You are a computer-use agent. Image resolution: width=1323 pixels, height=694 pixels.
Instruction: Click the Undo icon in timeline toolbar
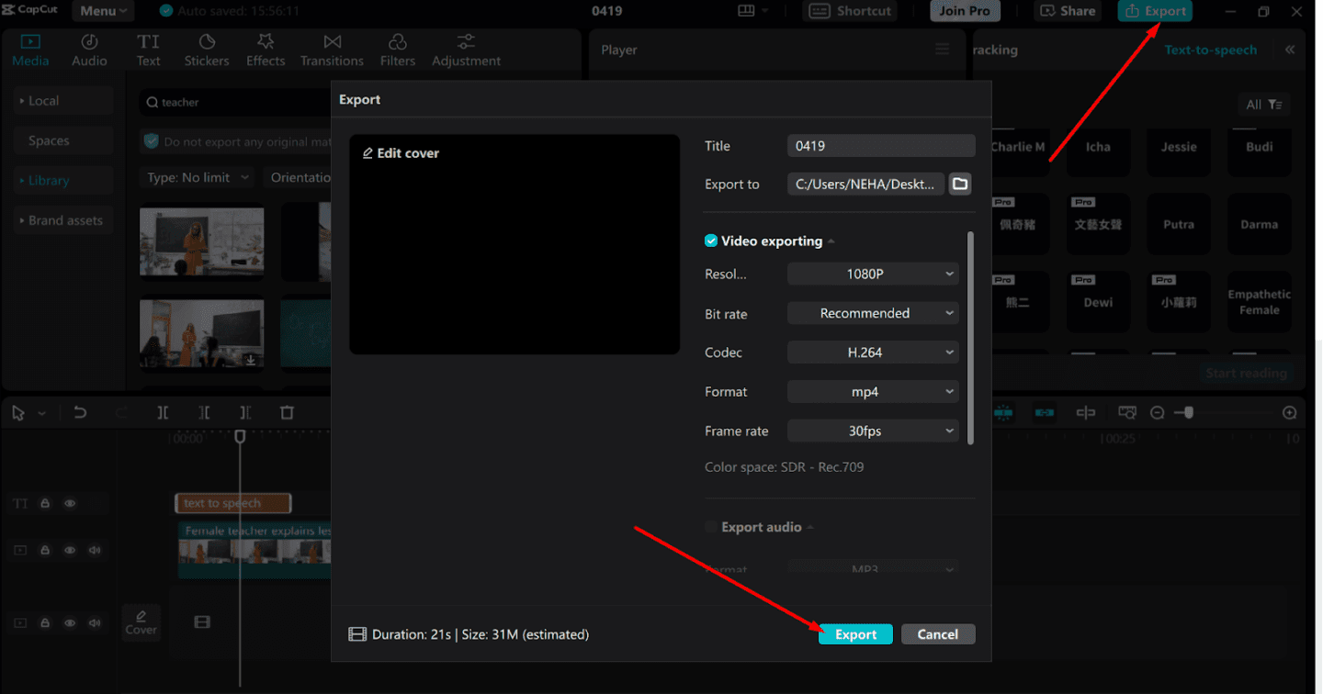(80, 413)
